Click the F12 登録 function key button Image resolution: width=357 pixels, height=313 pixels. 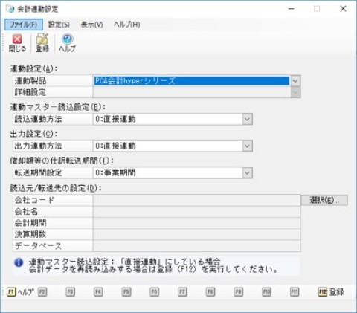click(x=331, y=292)
